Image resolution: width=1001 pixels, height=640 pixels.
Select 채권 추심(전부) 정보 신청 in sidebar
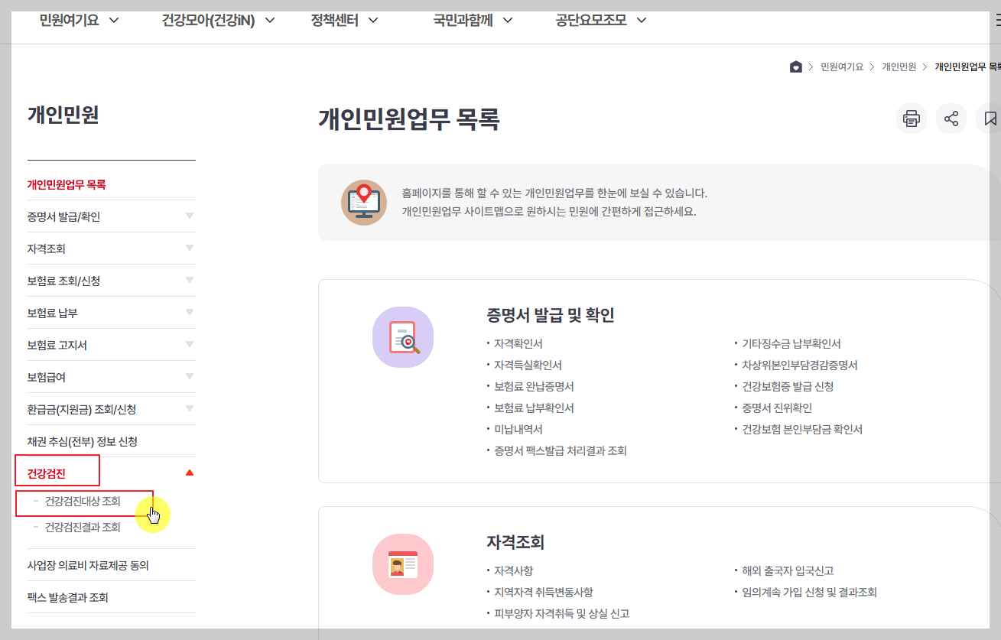tap(83, 441)
